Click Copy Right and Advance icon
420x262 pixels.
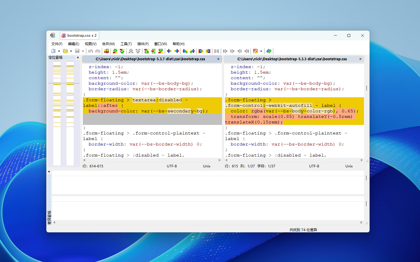tap(185, 51)
